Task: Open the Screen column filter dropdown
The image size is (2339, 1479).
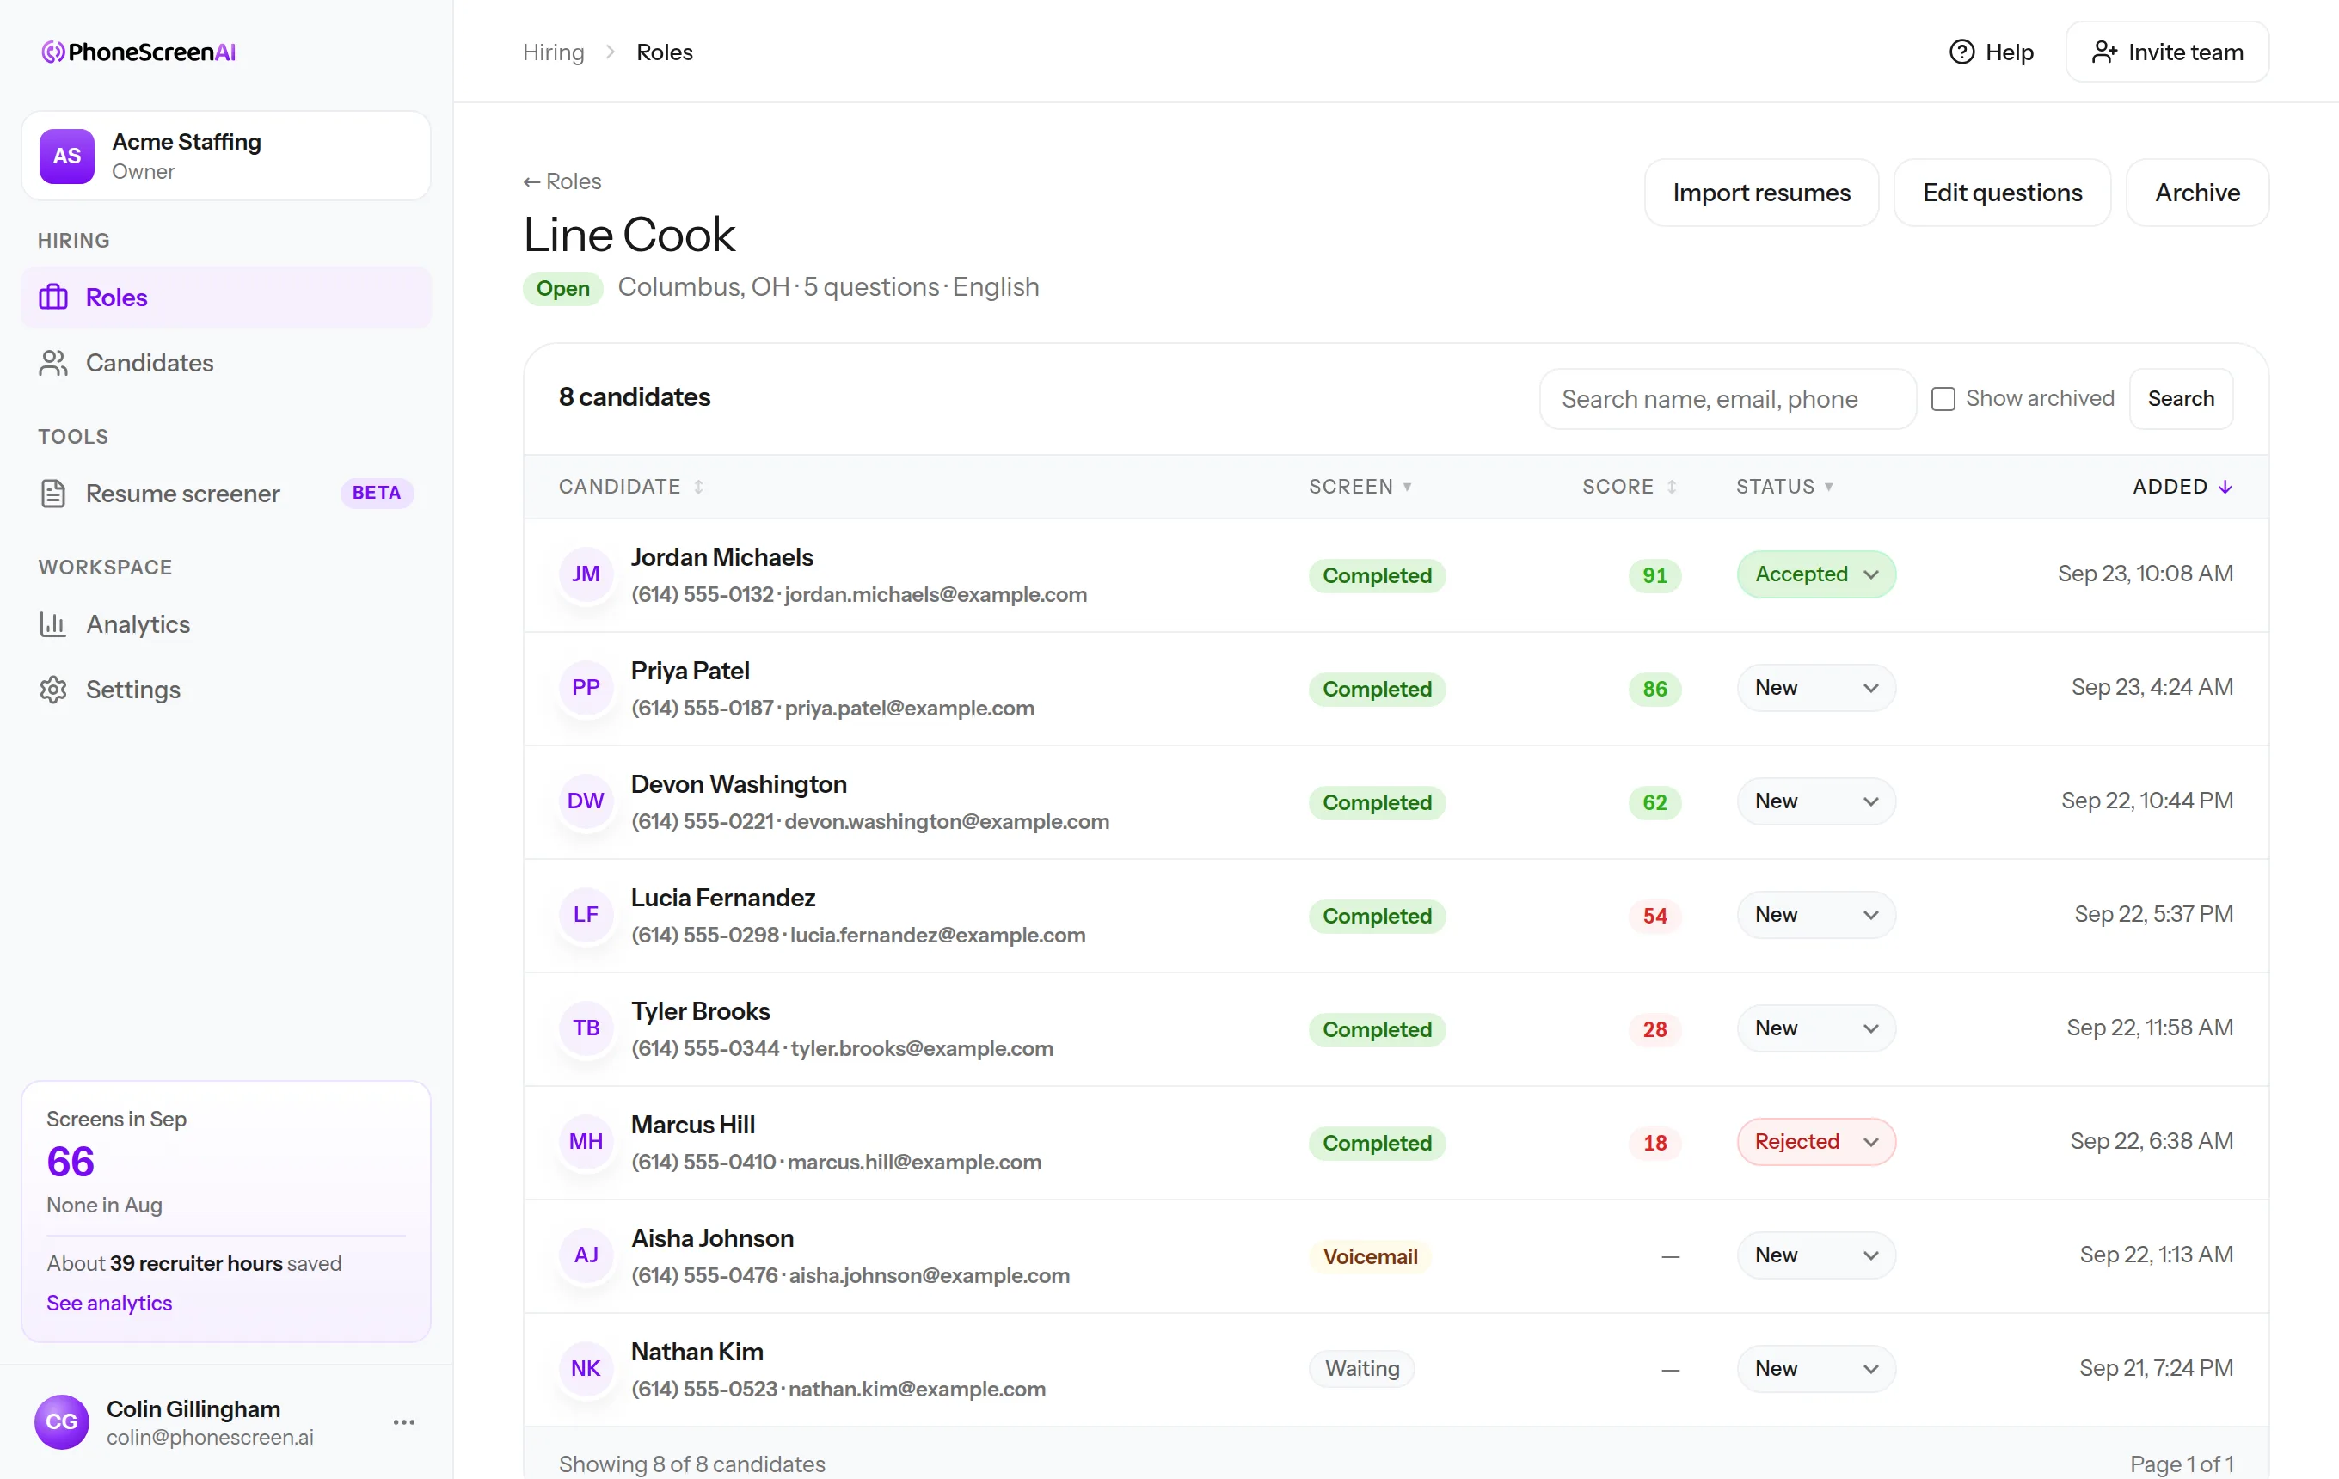Action: point(1360,487)
